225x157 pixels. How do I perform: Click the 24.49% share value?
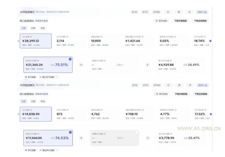pyautogui.click(x=193, y=65)
